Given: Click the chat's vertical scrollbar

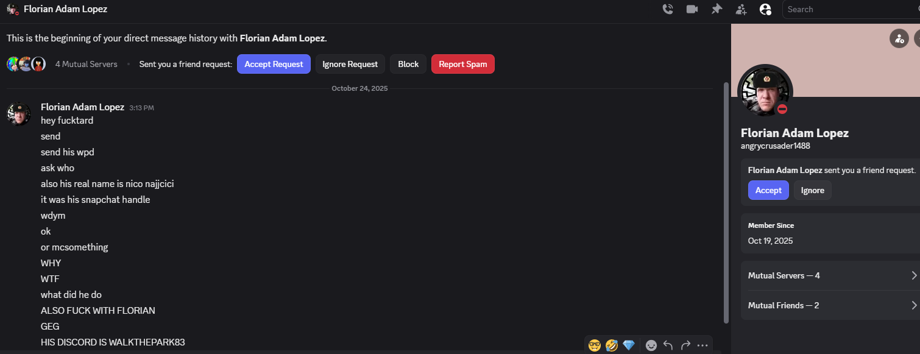Looking at the screenshot, I should (725, 201).
